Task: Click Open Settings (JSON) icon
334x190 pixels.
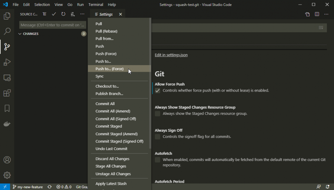Action: 307,14
